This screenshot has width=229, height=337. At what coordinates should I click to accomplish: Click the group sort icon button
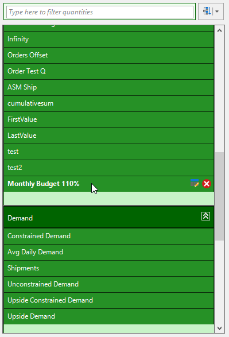(x=207, y=11)
